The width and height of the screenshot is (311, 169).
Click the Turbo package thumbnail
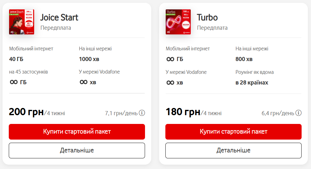pyautogui.click(x=178, y=22)
